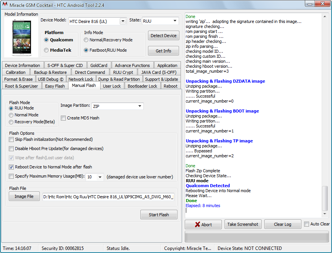
Task: Click the Miracle M logo in title bar
Action: tap(5, 4)
